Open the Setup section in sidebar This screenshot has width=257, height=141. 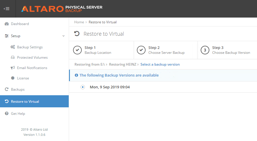tap(16, 36)
